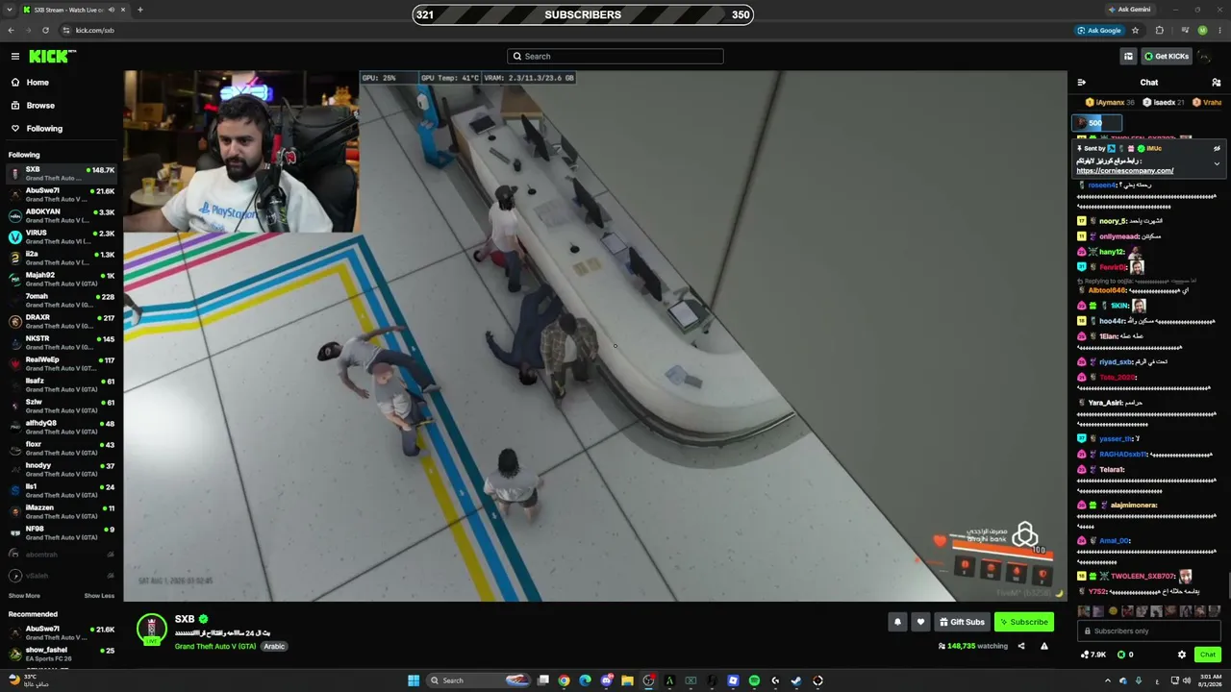Share the stream via share icon

(1021, 646)
